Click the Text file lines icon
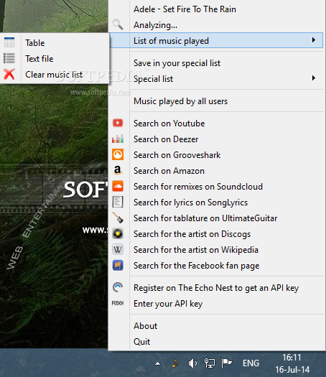 tap(9, 58)
